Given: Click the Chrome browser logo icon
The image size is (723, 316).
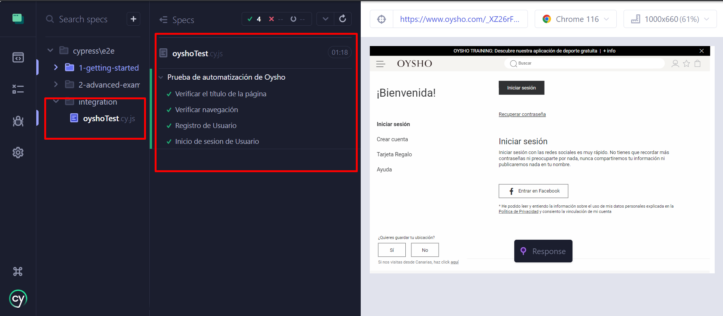Looking at the screenshot, I should pyautogui.click(x=547, y=19).
